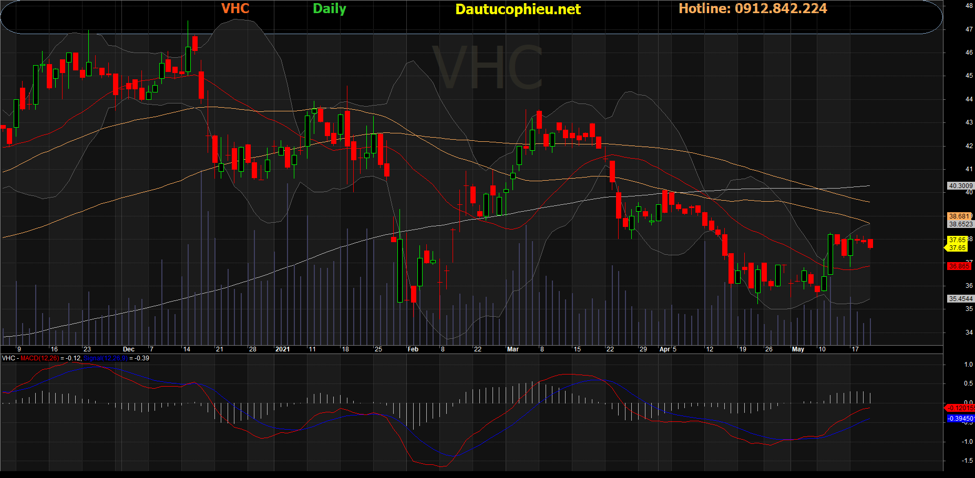Click the gray 35.4544 price tag

click(960, 298)
